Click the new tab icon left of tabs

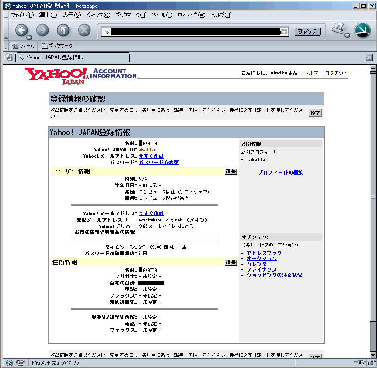pyautogui.click(x=9, y=57)
